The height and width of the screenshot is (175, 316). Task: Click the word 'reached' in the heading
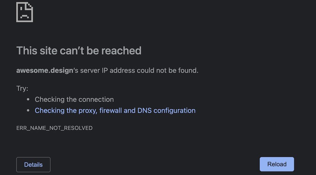pos(121,50)
